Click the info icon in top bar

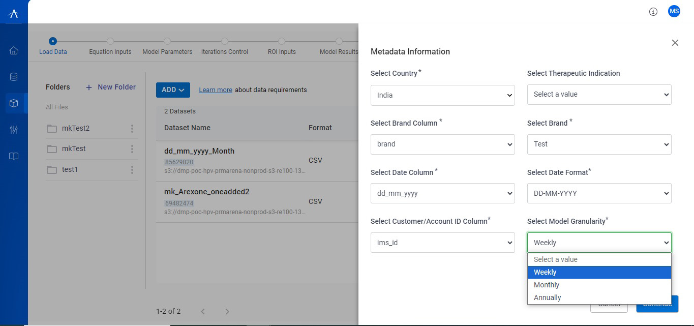(x=653, y=12)
